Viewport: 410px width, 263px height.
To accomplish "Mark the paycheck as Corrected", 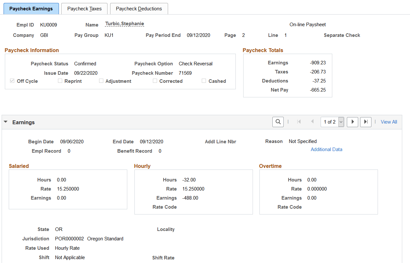I will 155,81.
